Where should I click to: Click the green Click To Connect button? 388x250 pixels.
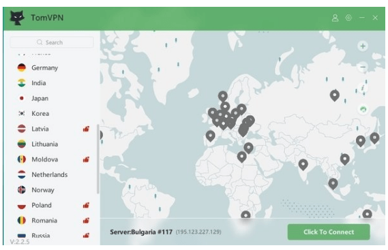[329, 232]
